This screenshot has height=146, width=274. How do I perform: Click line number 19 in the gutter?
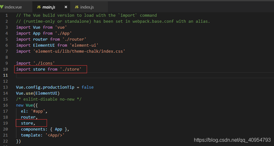click(5, 123)
